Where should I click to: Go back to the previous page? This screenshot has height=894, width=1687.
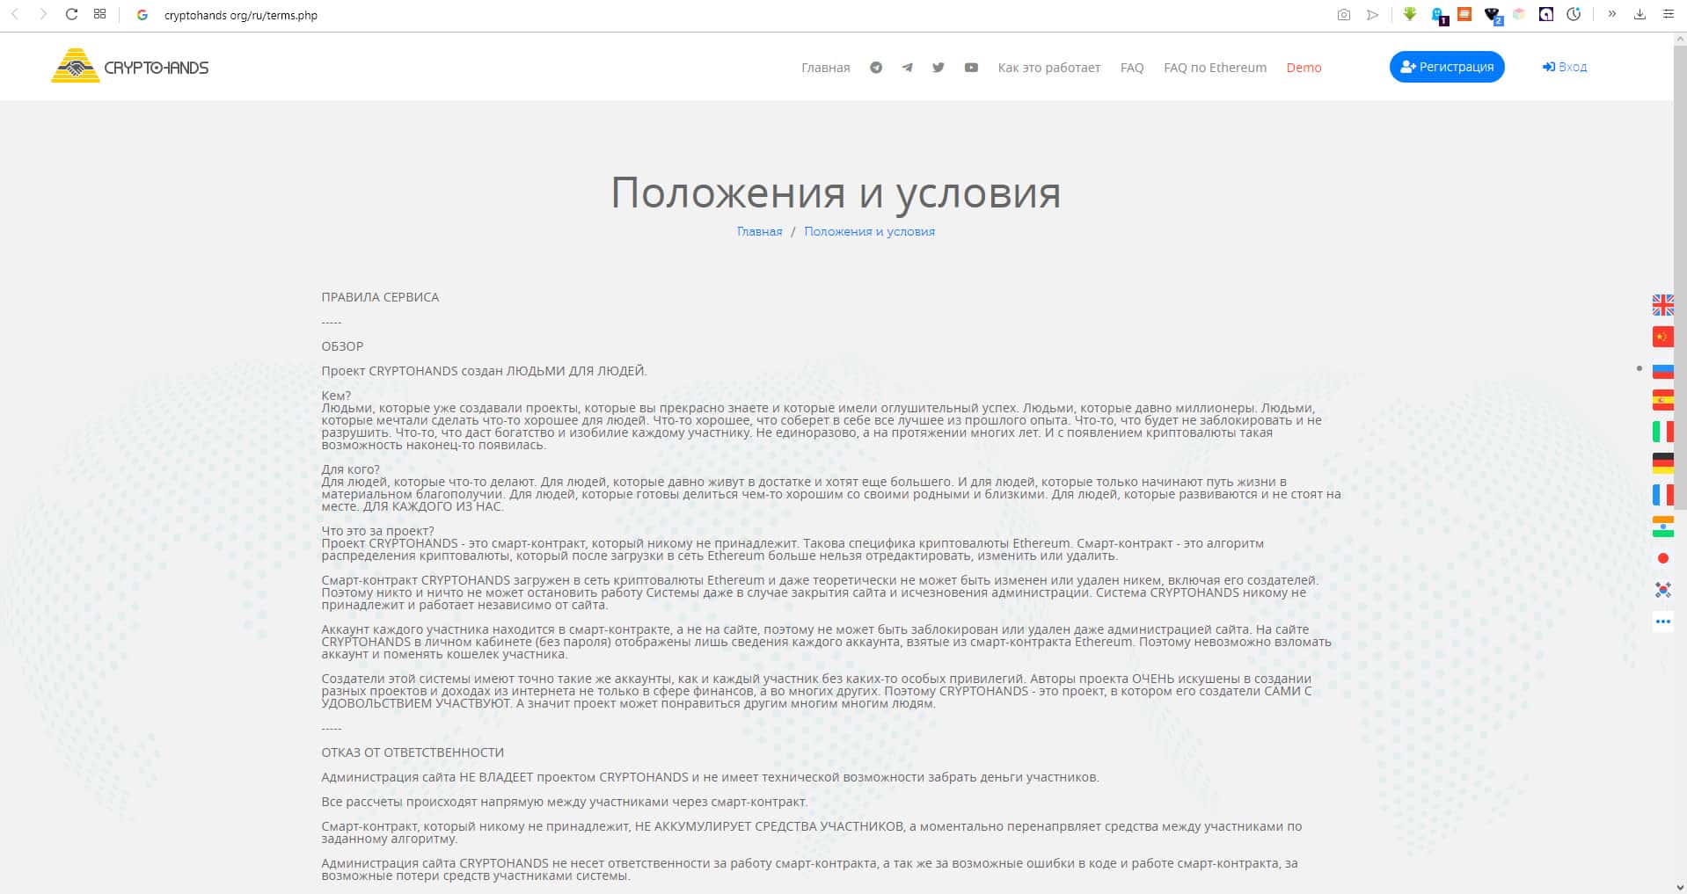click(15, 14)
